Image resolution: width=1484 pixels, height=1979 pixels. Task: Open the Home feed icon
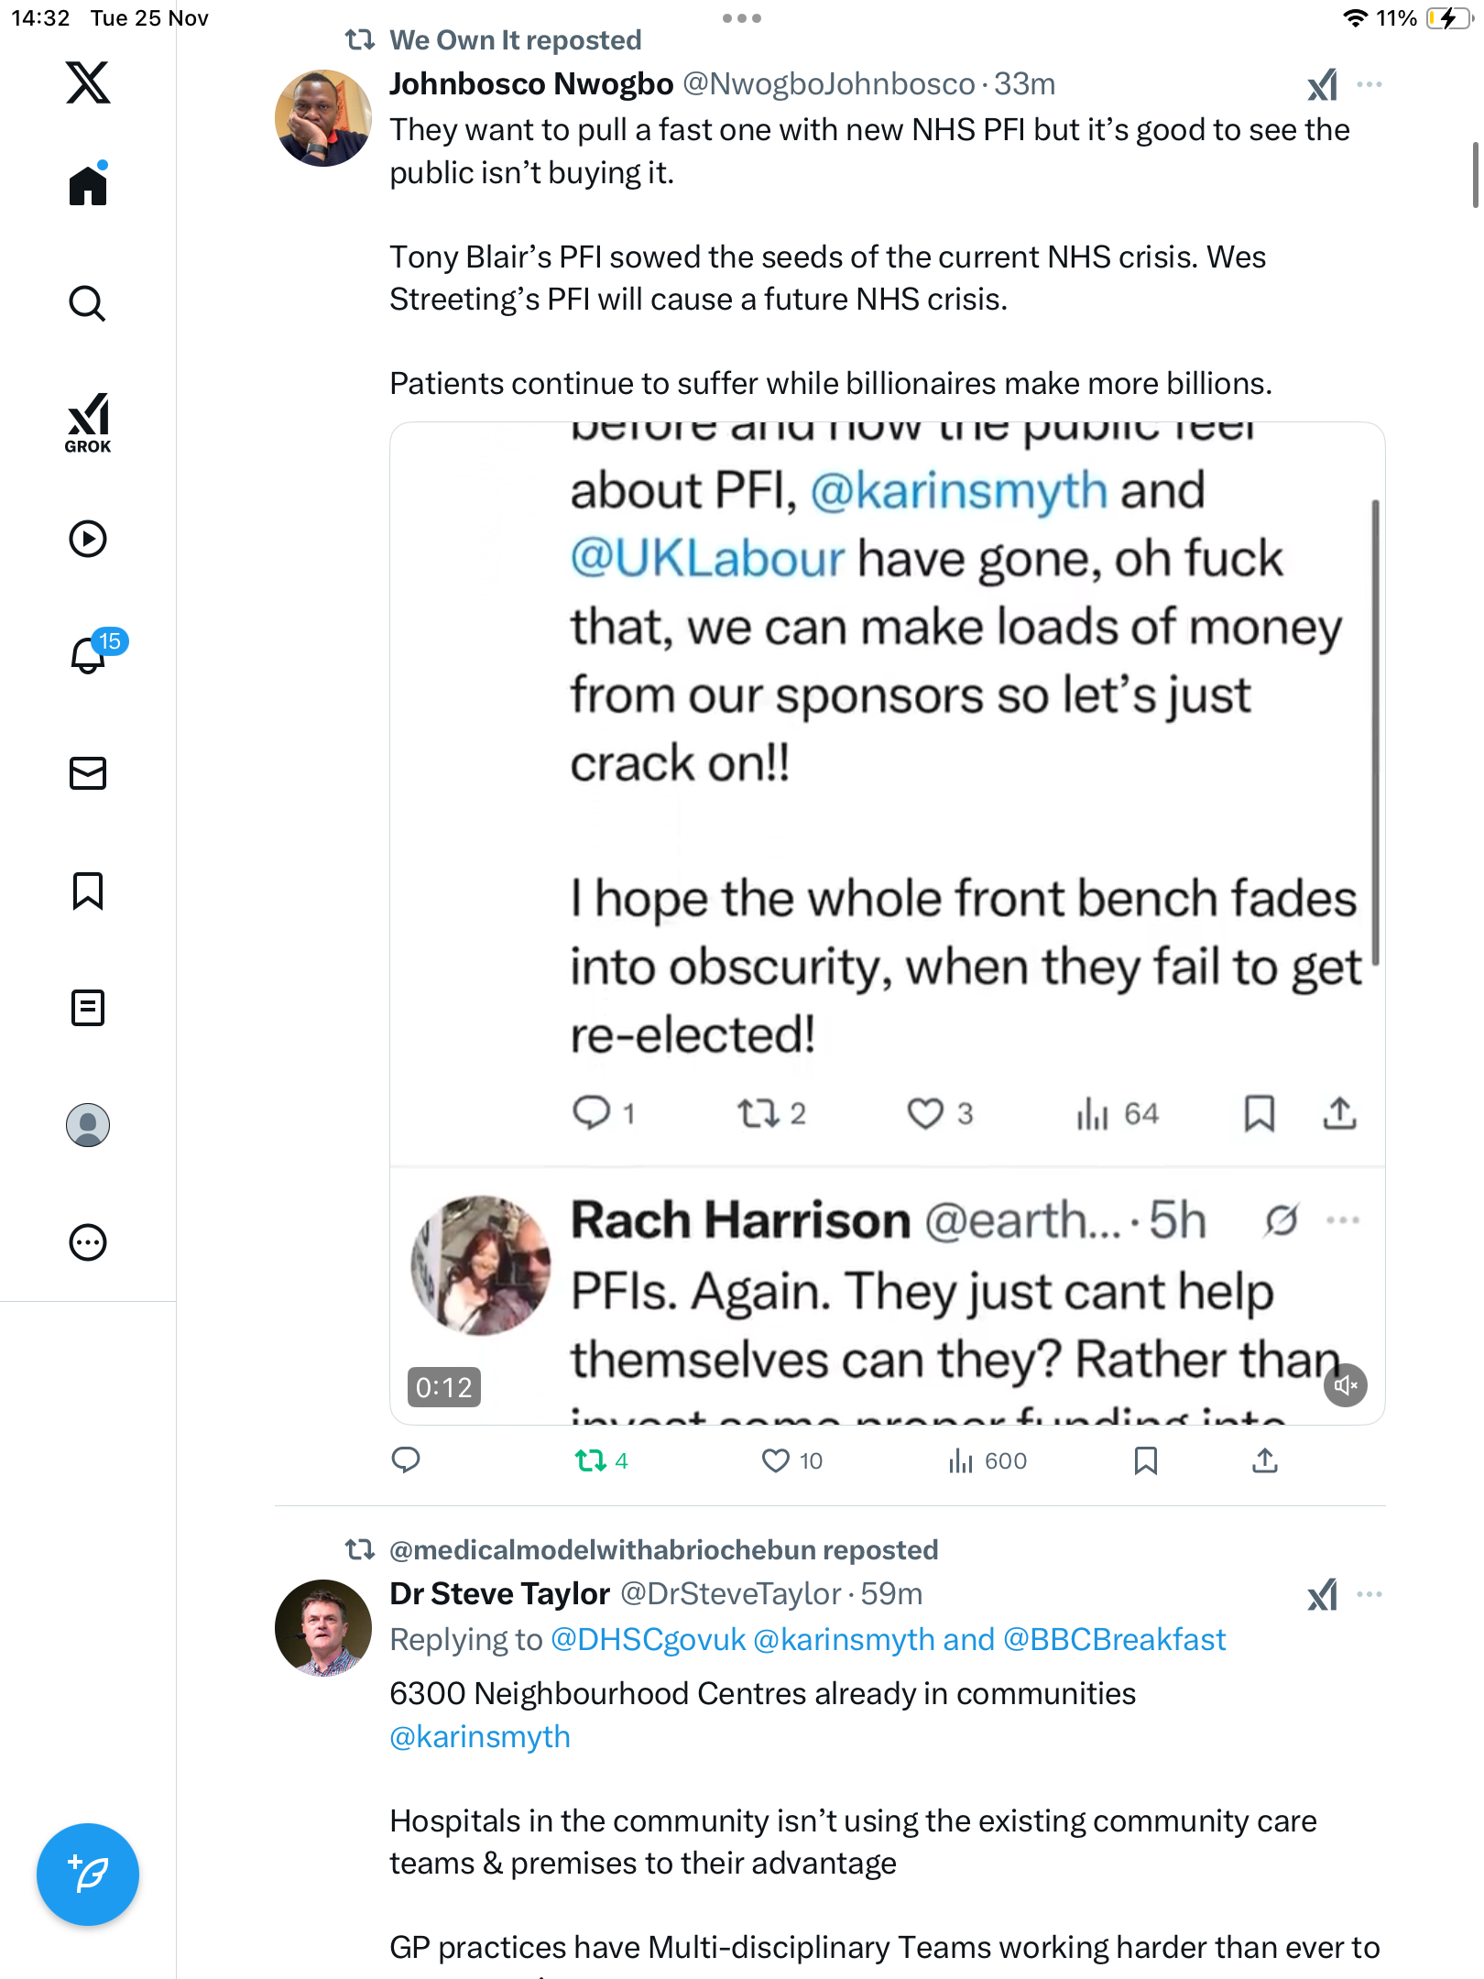pos(88,186)
